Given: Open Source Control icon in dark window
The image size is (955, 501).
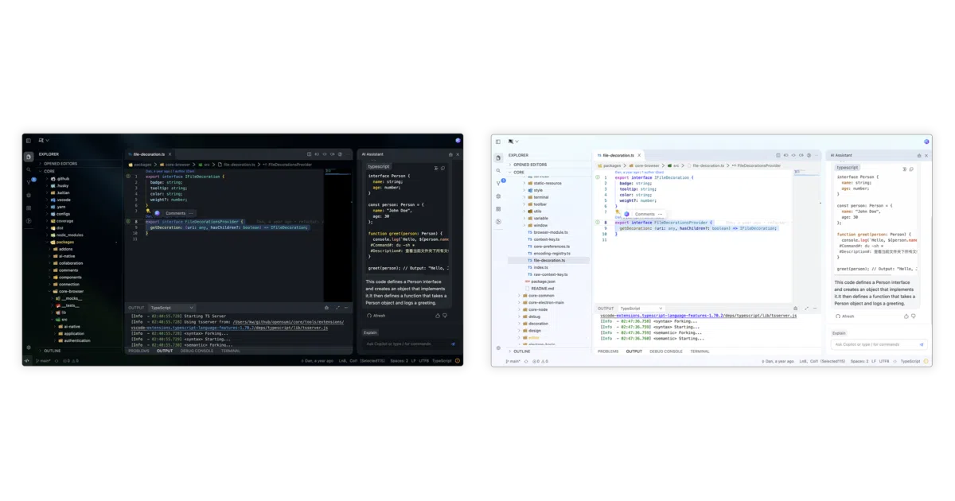Looking at the screenshot, I should (29, 182).
